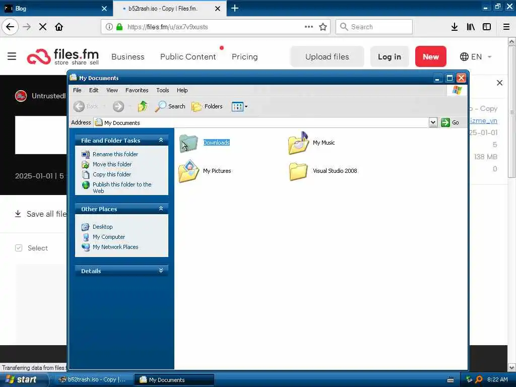Click the Firefox forward arrow
The width and height of the screenshot is (516, 387).
coord(27,27)
